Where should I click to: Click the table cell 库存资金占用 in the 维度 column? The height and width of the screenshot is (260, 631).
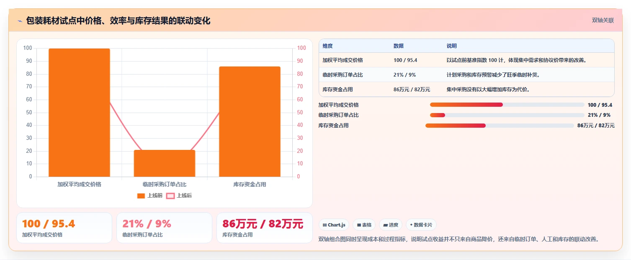(337, 90)
